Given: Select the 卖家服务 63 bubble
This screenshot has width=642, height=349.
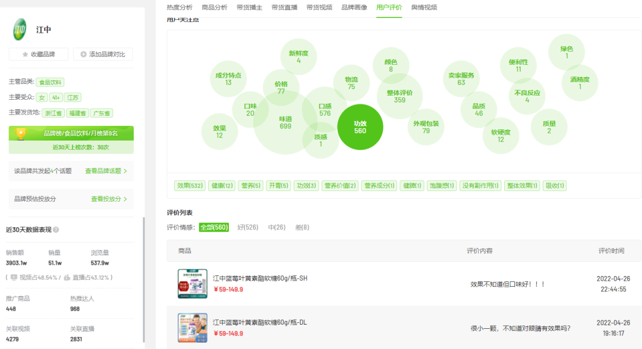Looking at the screenshot, I should click(x=461, y=79).
